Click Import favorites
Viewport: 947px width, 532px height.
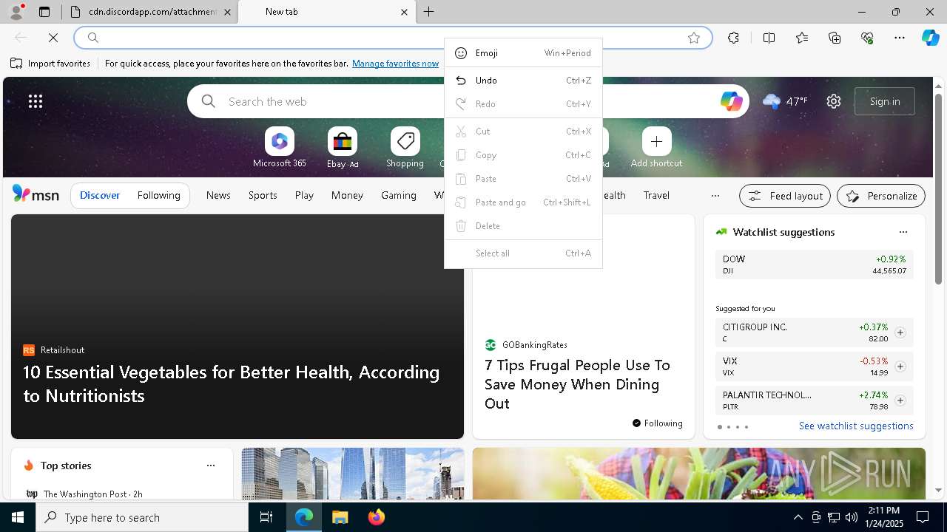[x=50, y=64]
